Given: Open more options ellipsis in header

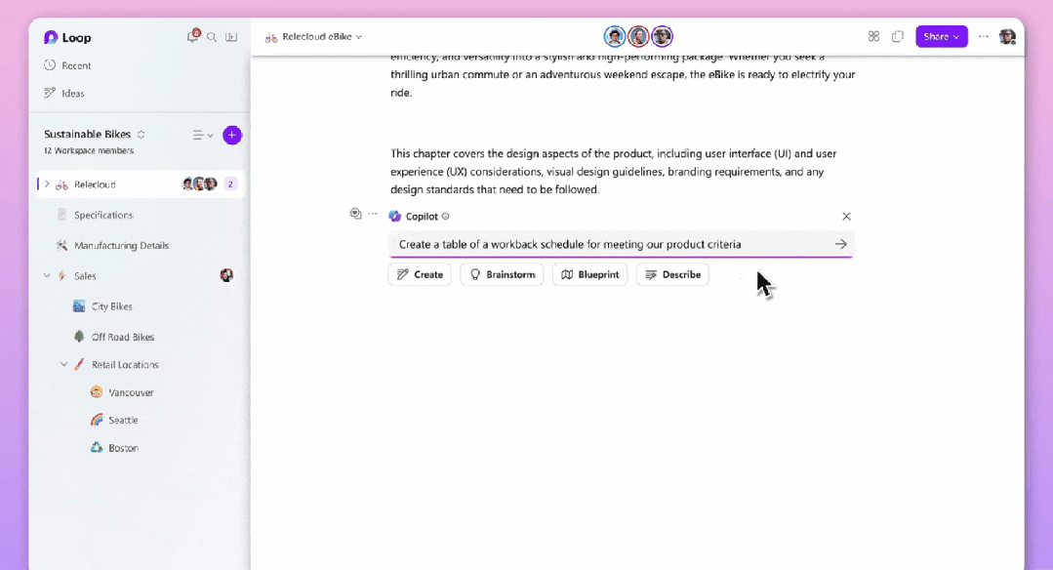Looking at the screenshot, I should pyautogui.click(x=984, y=36).
